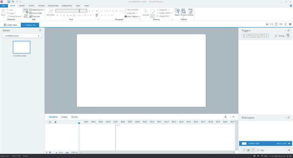
Task: Switch to STORY VIEW tab
Action: coord(11,25)
